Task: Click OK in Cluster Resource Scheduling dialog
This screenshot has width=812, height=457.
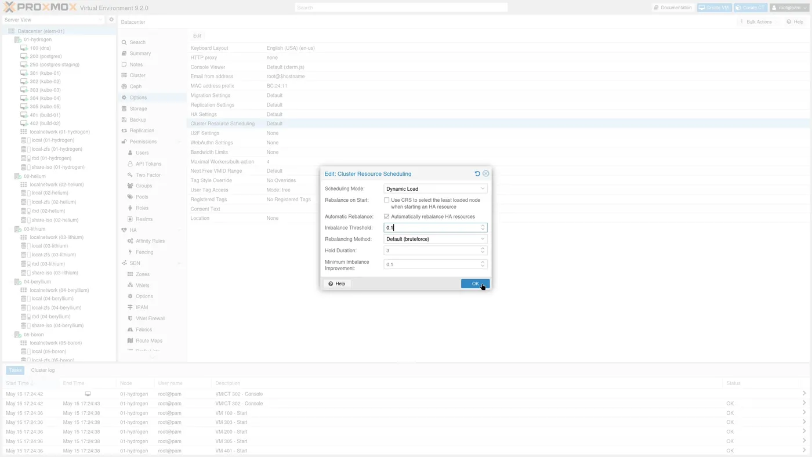Action: [x=475, y=284]
